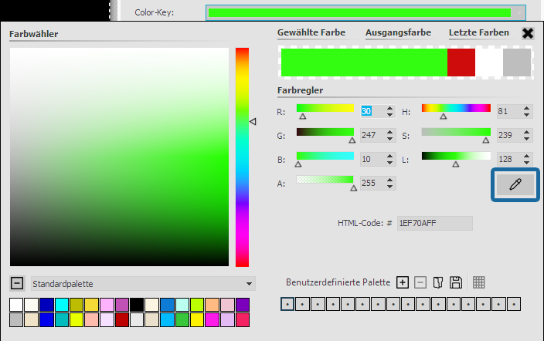The width and height of the screenshot is (544, 341).
Task: Decrease the S saturation value stepper
Action: pos(527,139)
